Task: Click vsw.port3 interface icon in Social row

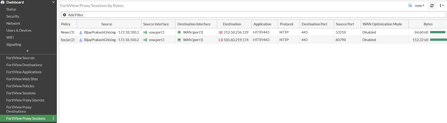Action: 145,40
